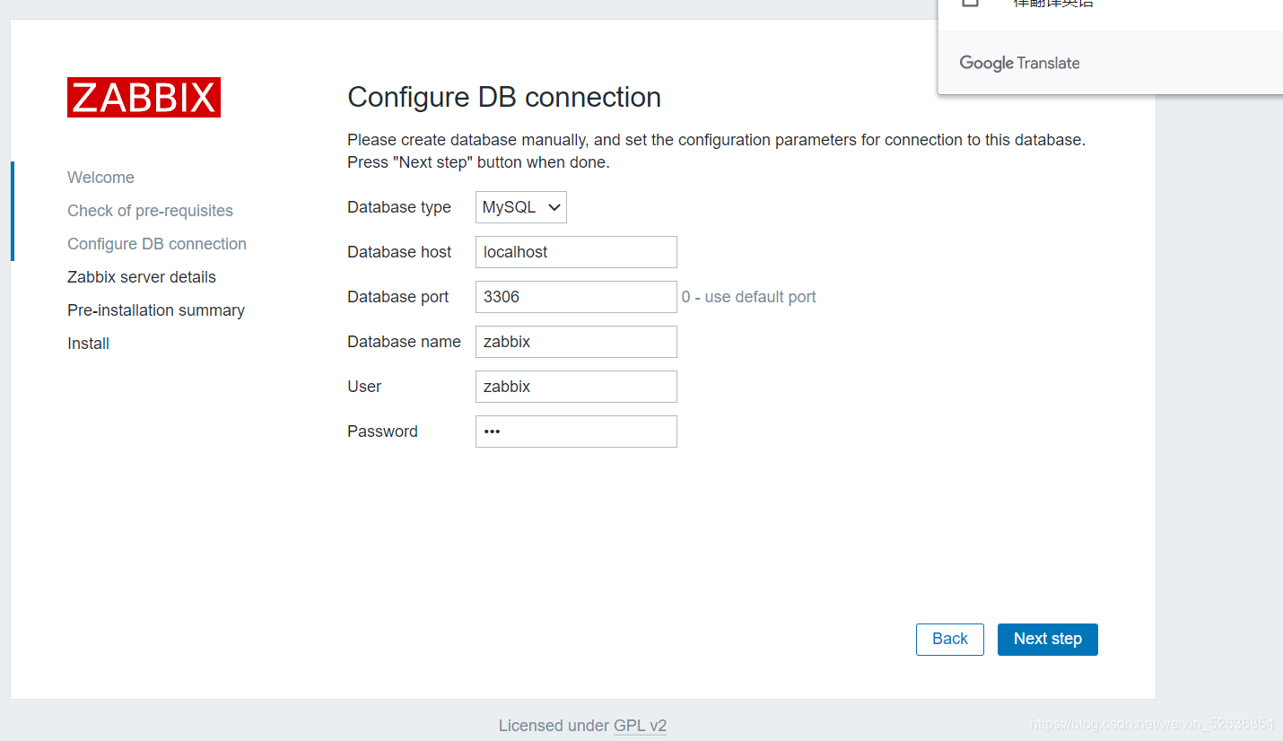This screenshot has height=741, width=1283.
Task: Select Pre-installation summary step
Action: click(156, 310)
